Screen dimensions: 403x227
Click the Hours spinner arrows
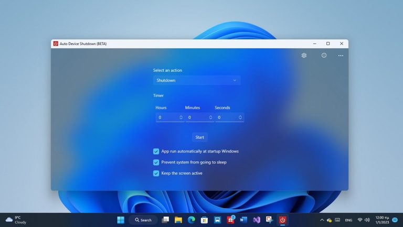pyautogui.click(x=181, y=117)
